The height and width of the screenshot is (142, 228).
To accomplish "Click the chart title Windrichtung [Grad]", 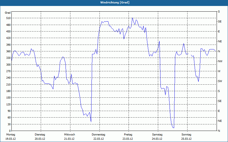I will 115,3.
